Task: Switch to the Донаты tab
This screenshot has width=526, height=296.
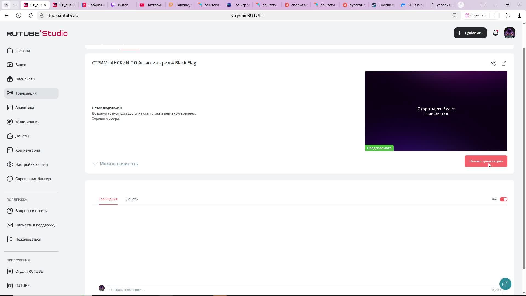Action: coord(132,199)
